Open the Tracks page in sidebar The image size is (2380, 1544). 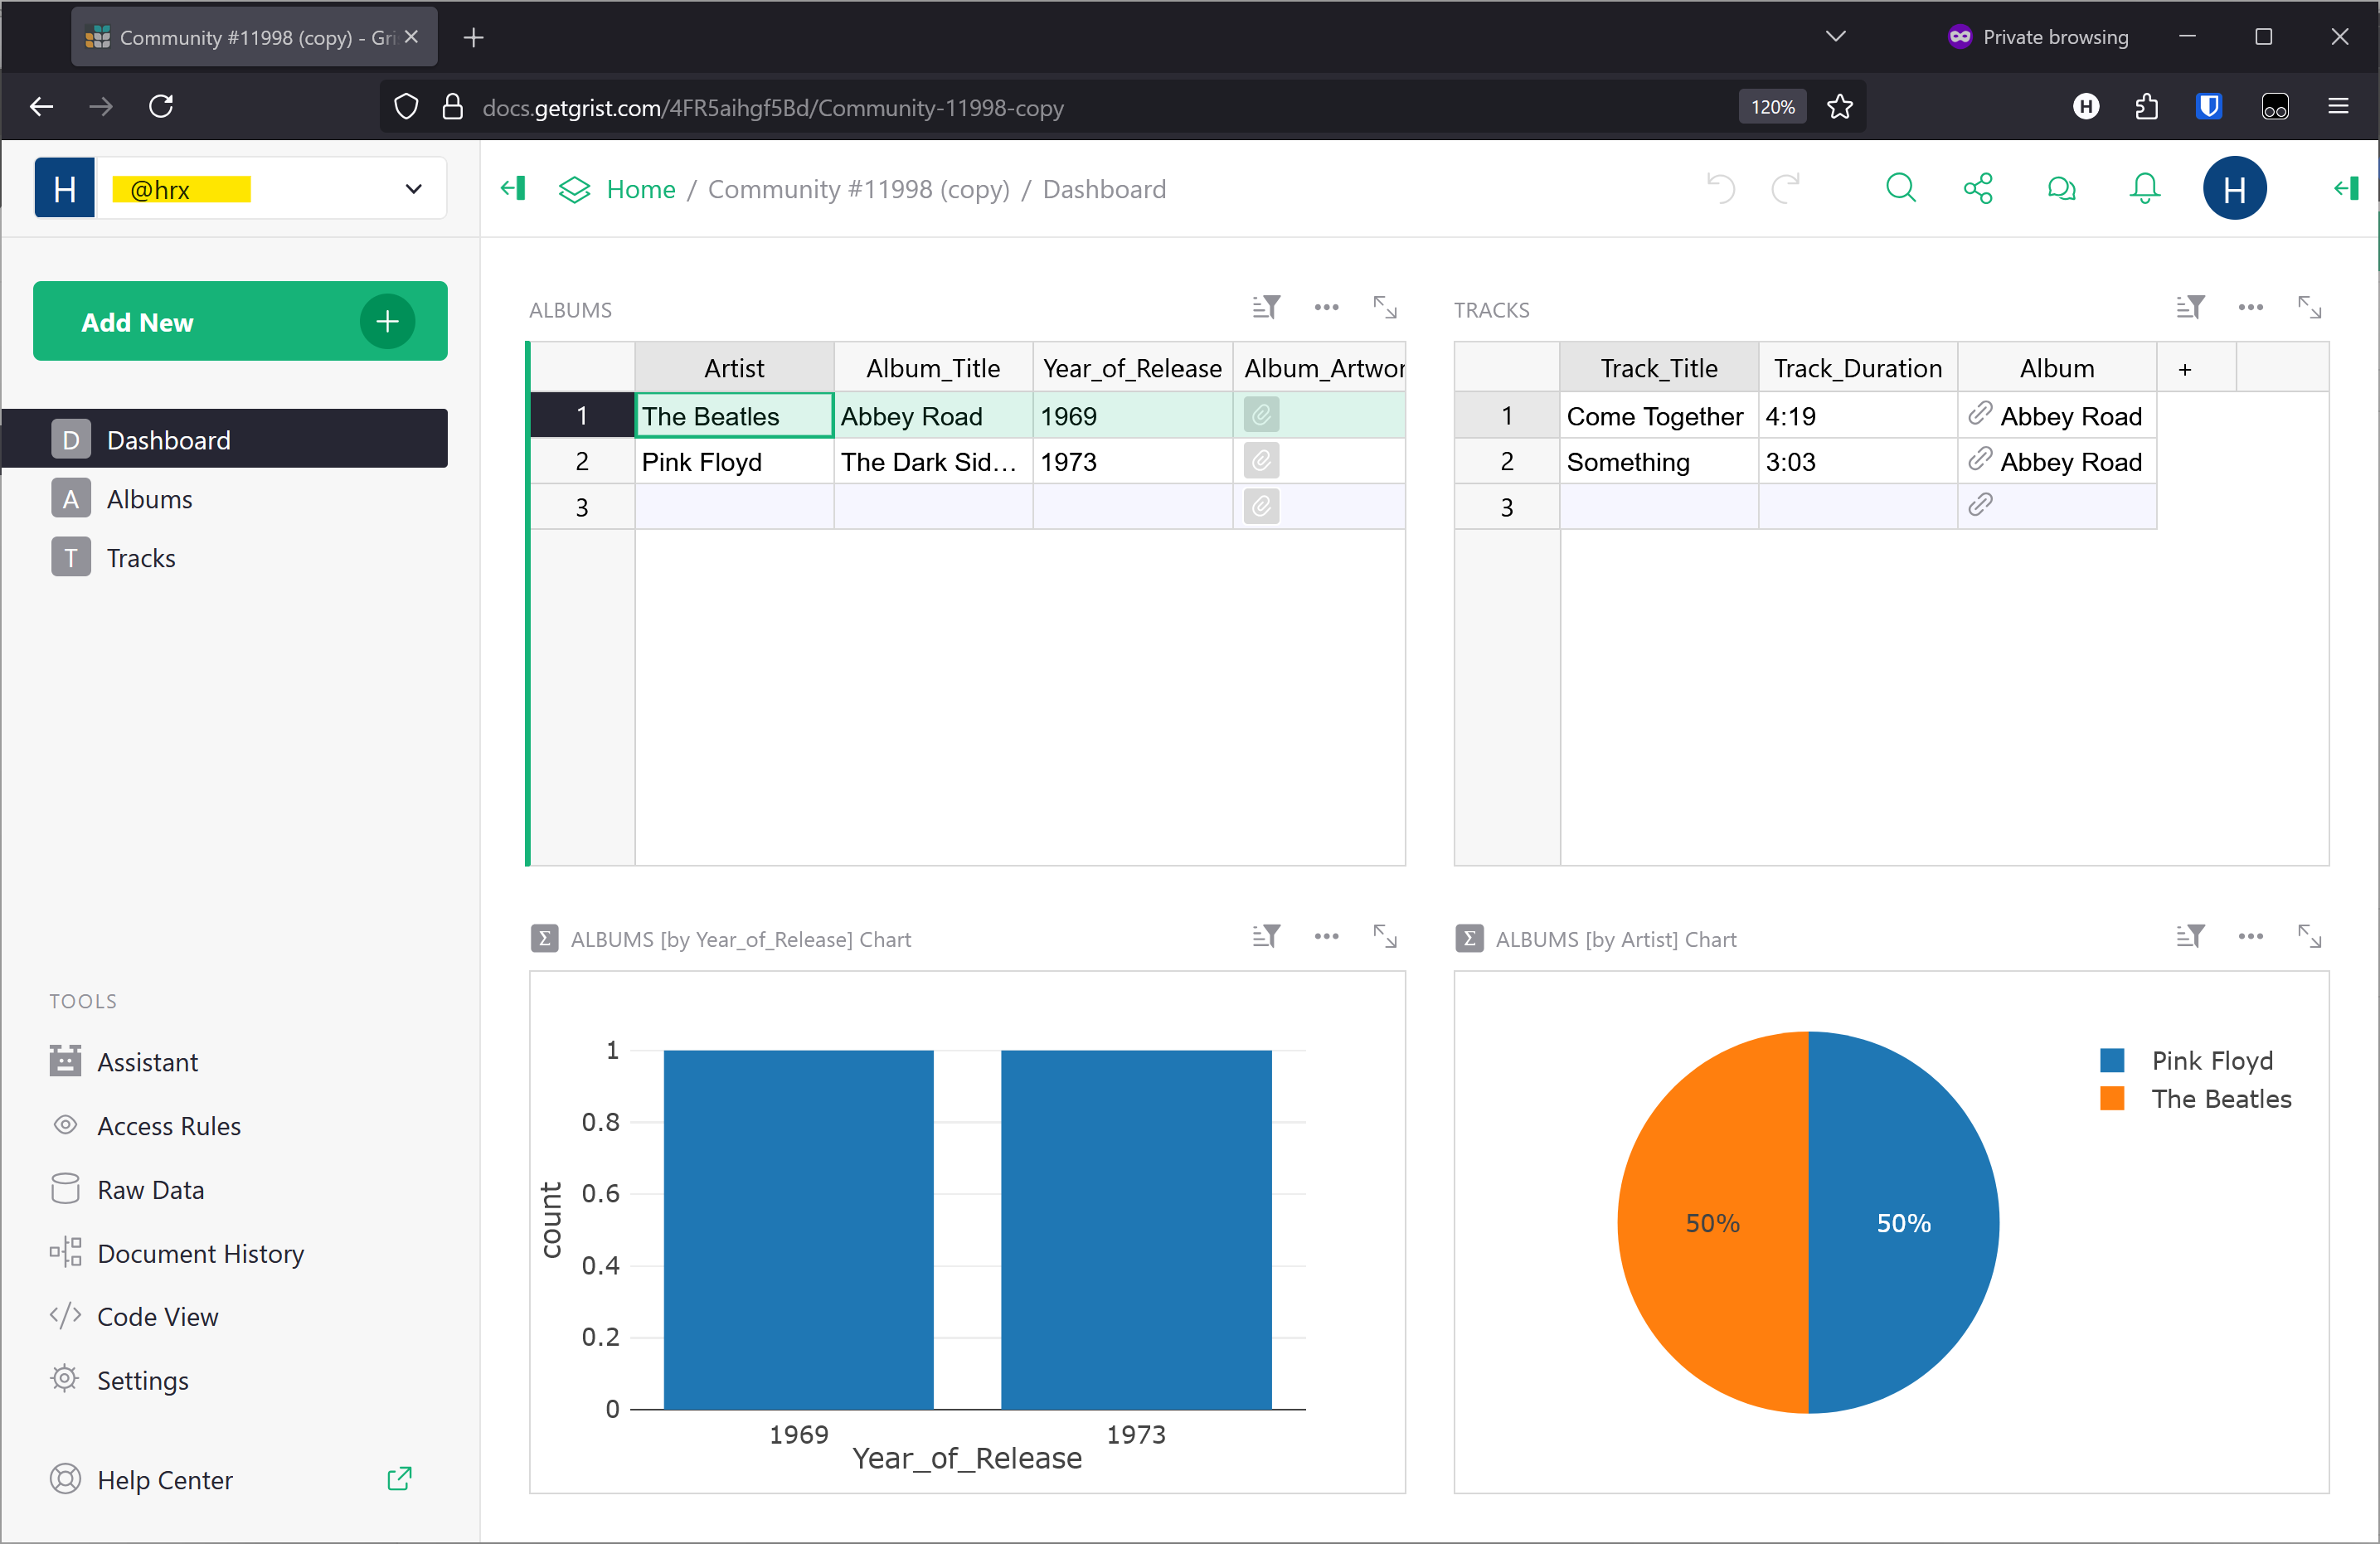141,558
